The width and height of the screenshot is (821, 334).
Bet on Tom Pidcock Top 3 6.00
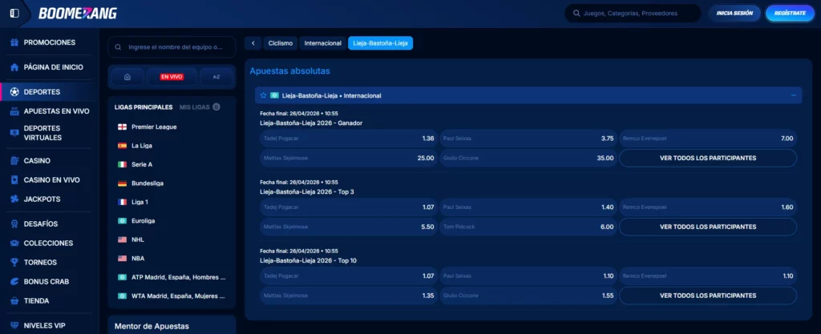tap(528, 227)
